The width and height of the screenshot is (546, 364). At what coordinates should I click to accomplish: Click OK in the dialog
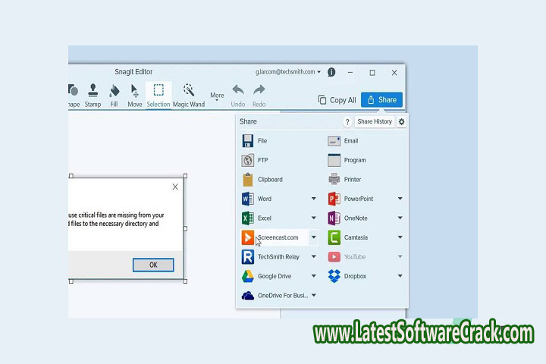[153, 265]
